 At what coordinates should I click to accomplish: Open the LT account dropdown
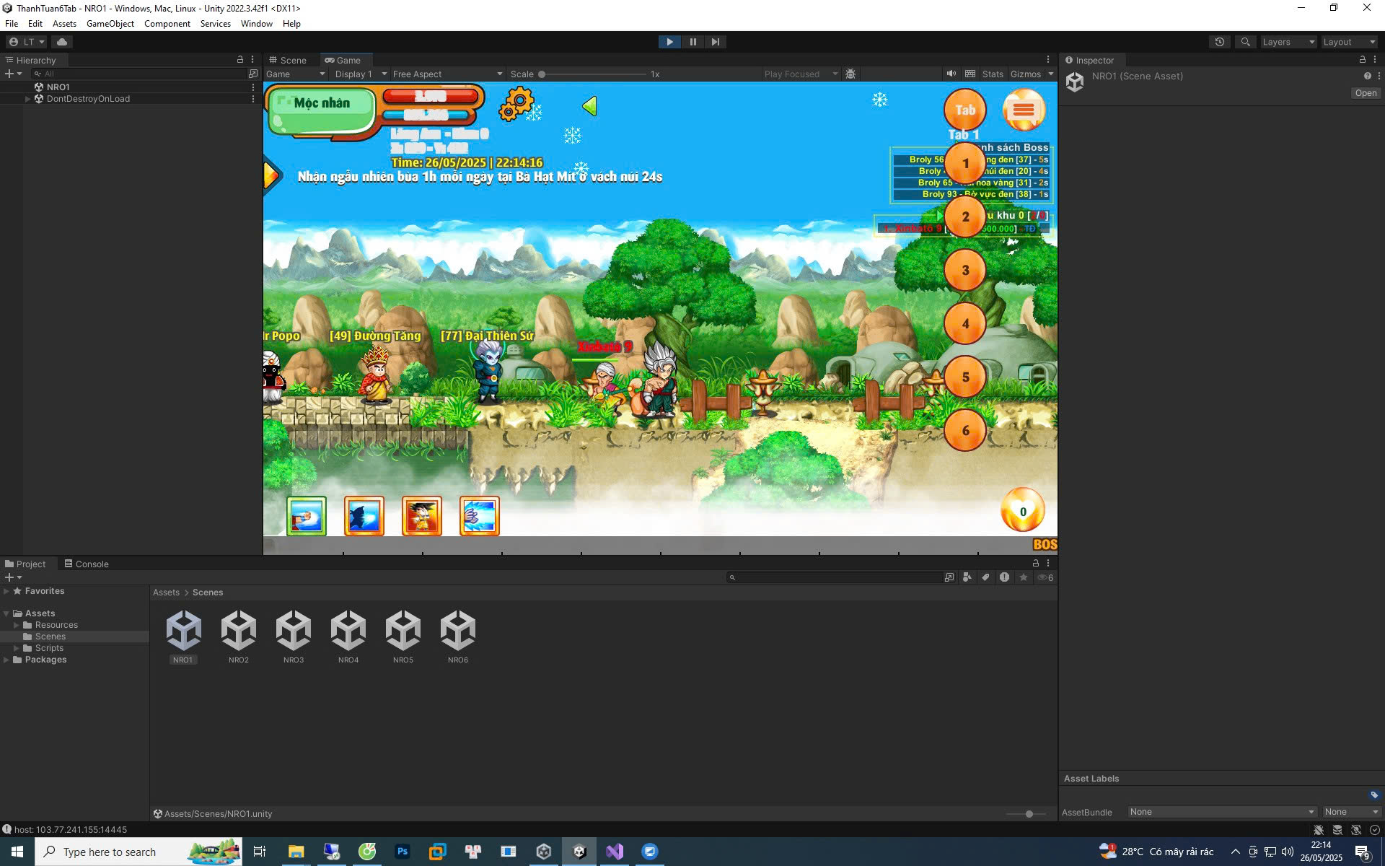(x=26, y=42)
